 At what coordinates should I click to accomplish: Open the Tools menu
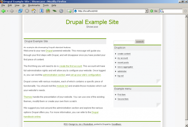pos(46,5)
